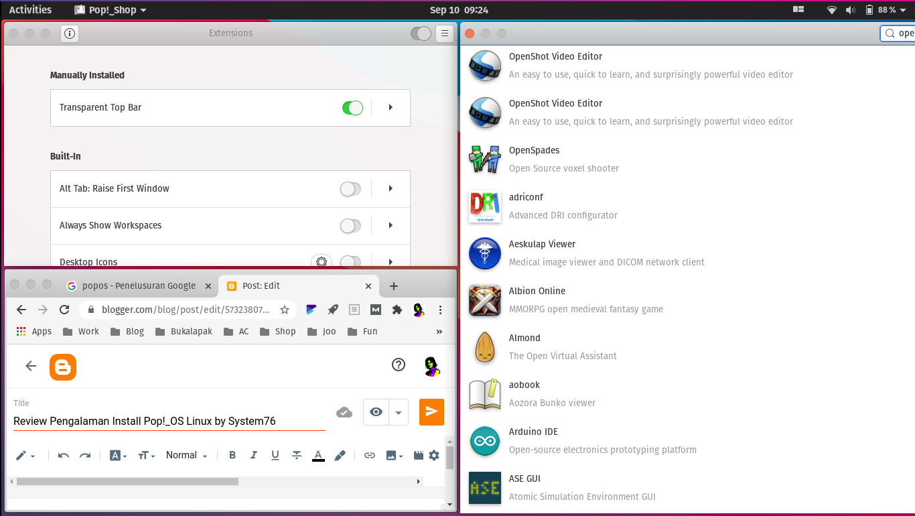The image size is (915, 516).
Task: Apply bold formatting to post text
Action: point(232,455)
